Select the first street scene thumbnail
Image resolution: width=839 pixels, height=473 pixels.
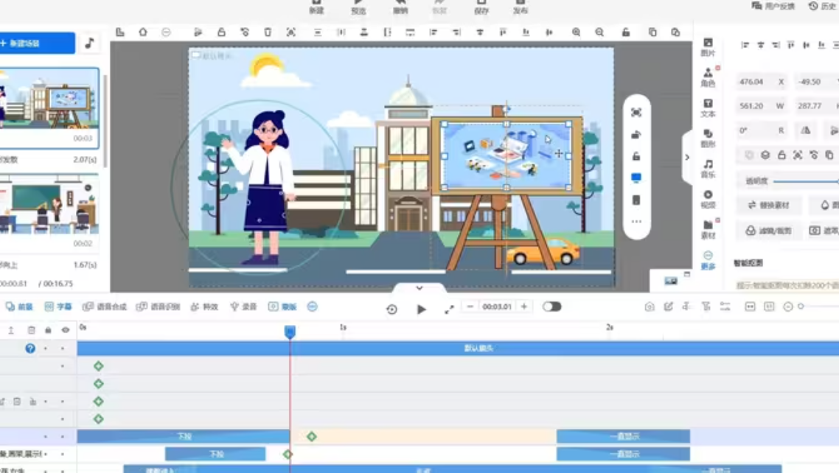pyautogui.click(x=49, y=108)
